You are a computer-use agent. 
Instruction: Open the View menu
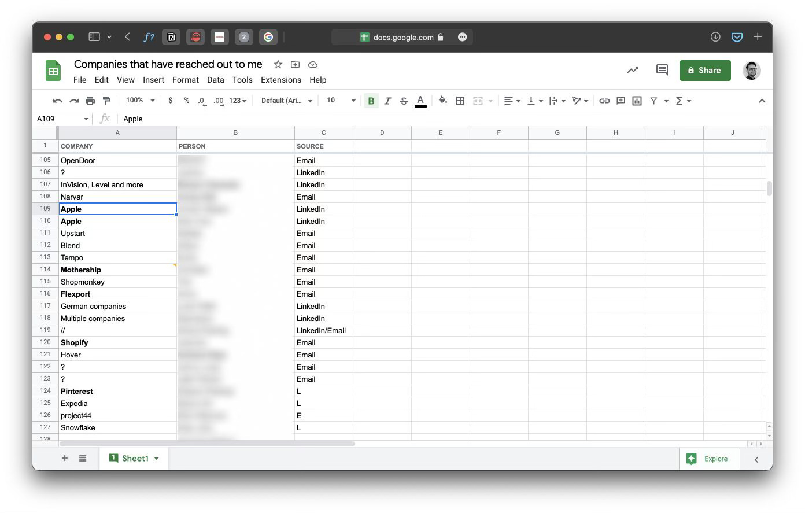click(x=125, y=80)
